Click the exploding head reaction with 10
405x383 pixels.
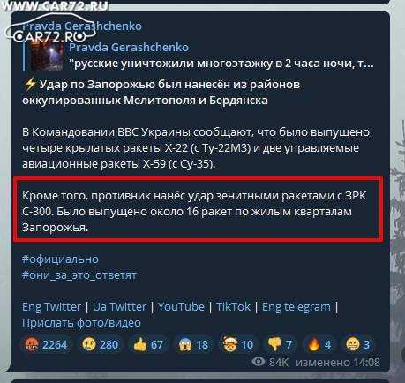(x=237, y=344)
